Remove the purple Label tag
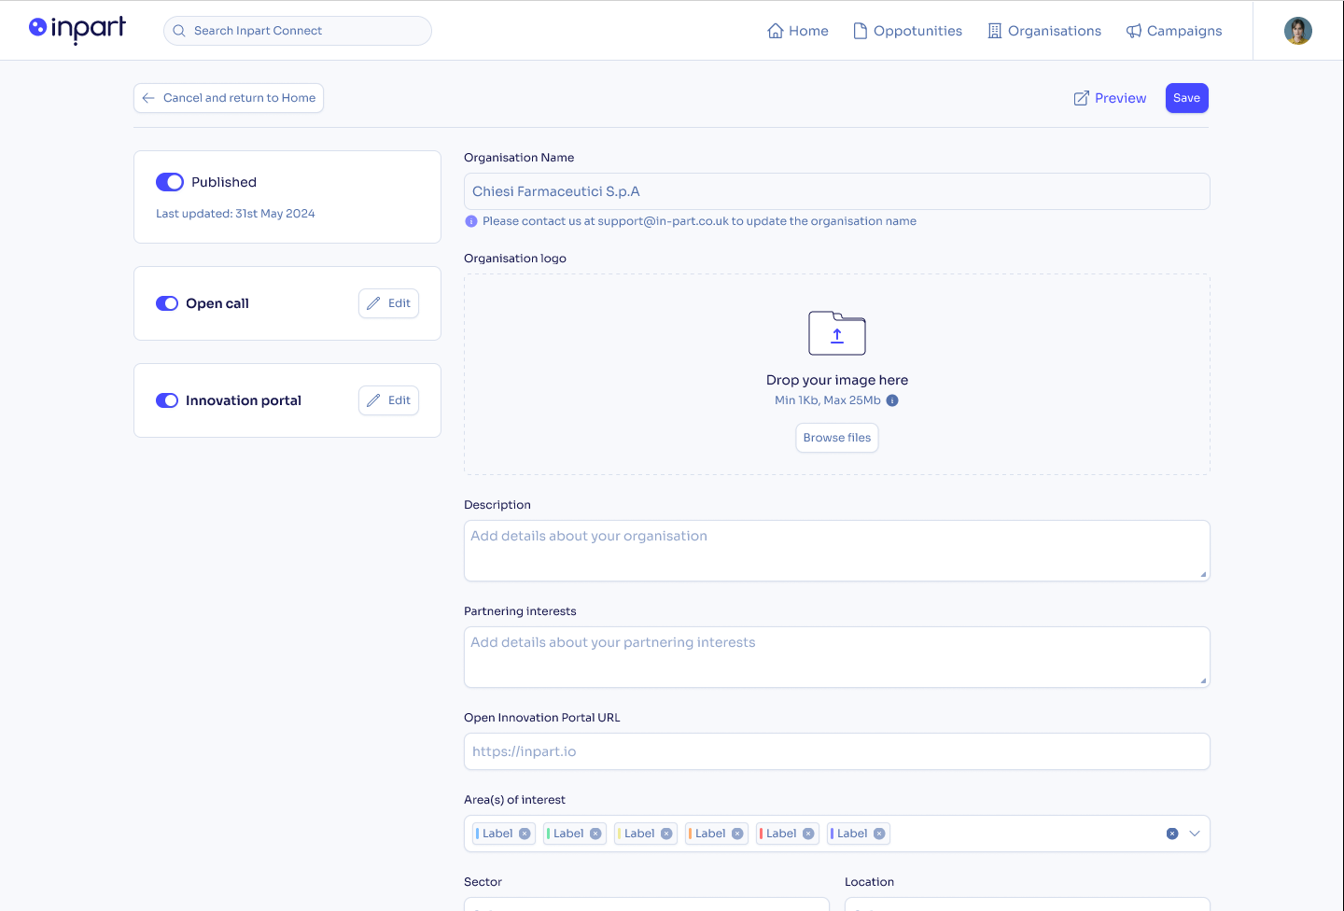This screenshot has height=911, width=1344. (879, 834)
